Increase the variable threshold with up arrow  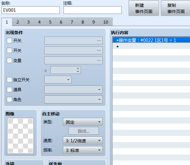click(78, 68)
